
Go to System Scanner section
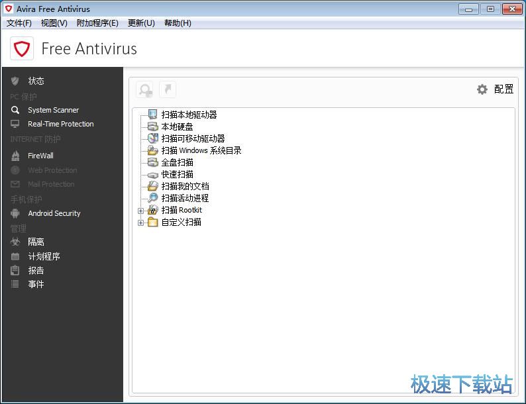(x=54, y=110)
